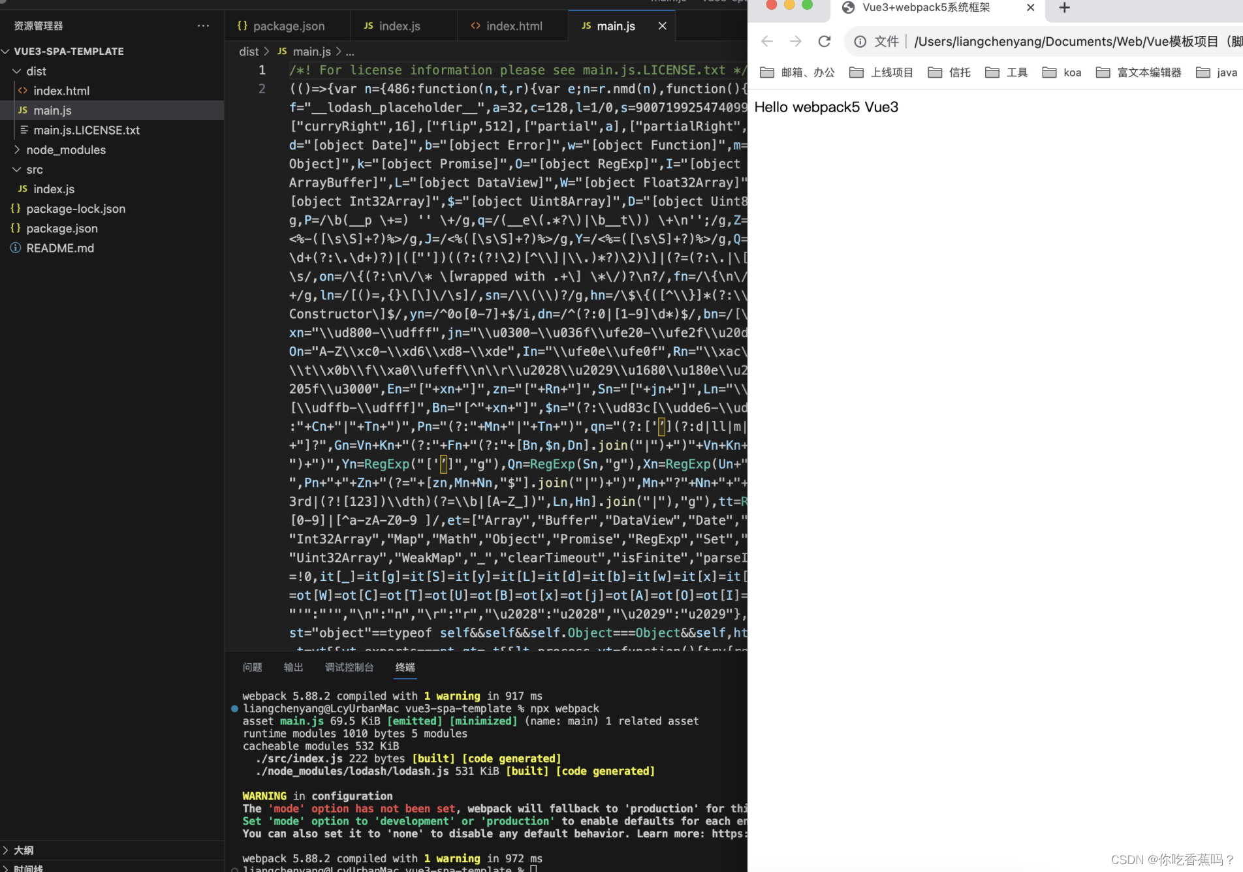Image resolution: width=1243 pixels, height=872 pixels.
Task: Click the ./src/index.js terminal output line
Action: tap(408, 758)
